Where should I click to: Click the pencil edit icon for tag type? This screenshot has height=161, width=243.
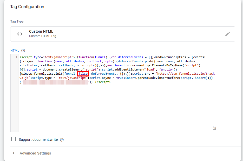click(x=227, y=34)
